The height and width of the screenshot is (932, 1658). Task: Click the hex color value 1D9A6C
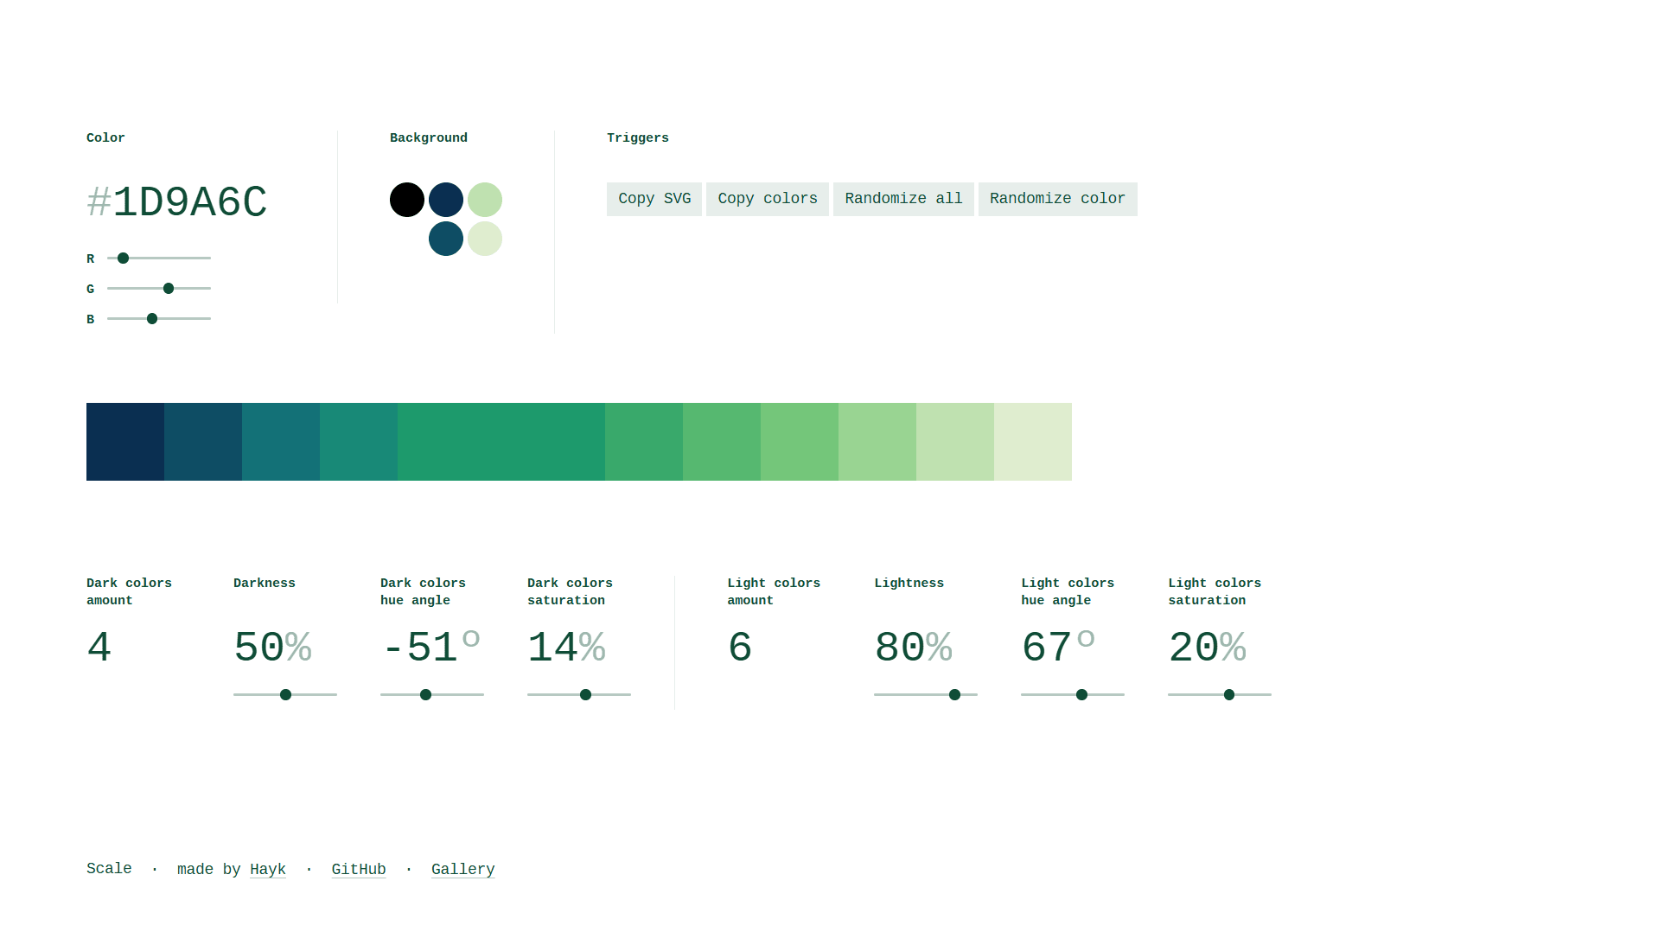pos(189,203)
